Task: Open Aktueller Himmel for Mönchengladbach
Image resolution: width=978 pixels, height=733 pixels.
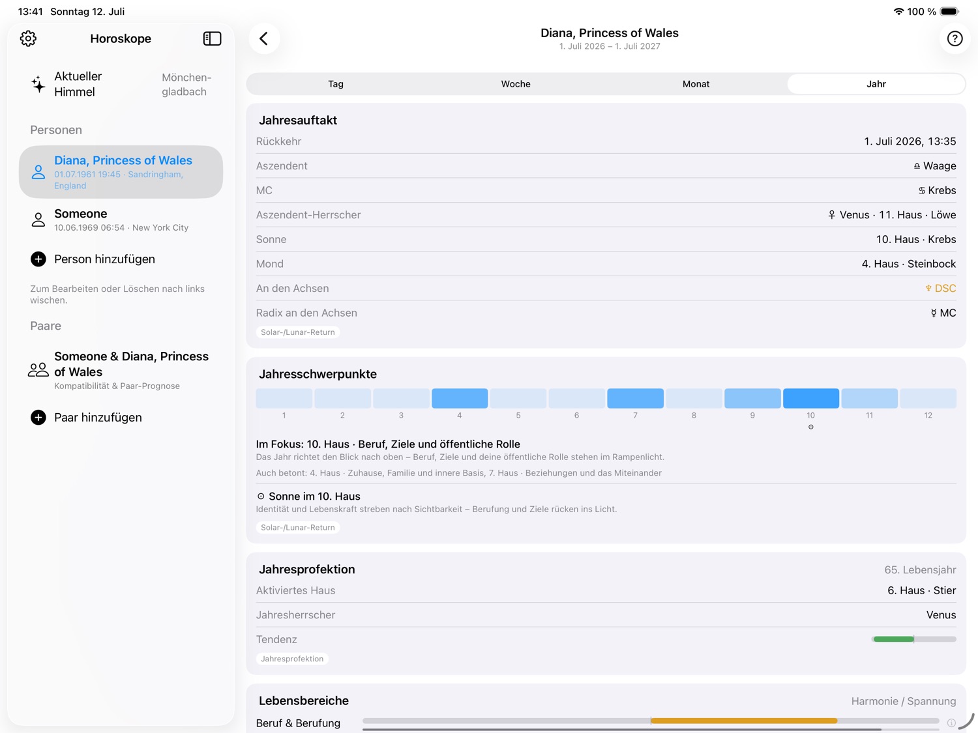Action: (x=121, y=84)
